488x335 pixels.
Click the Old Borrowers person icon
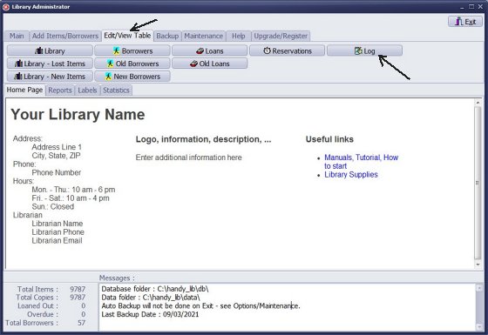(110, 64)
